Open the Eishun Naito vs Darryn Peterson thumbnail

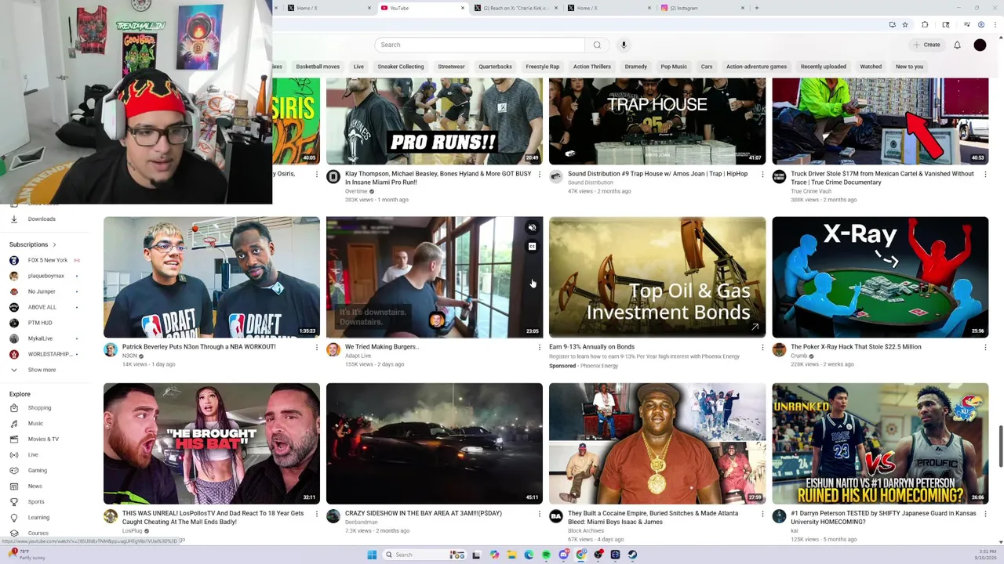click(x=880, y=443)
